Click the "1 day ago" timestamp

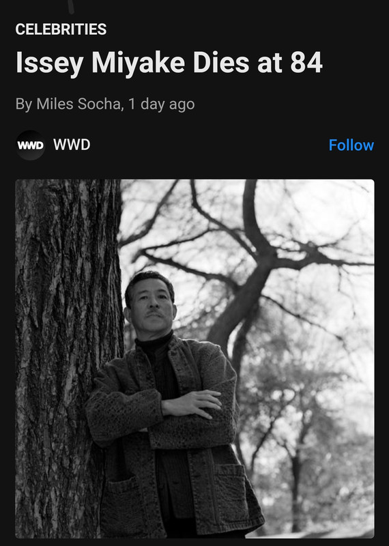click(161, 104)
